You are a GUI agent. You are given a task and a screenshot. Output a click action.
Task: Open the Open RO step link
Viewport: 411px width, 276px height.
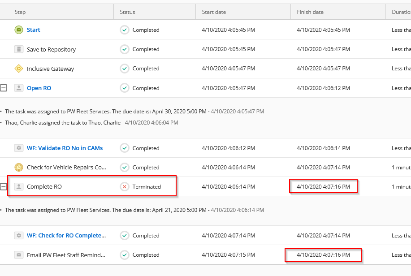[x=39, y=88]
